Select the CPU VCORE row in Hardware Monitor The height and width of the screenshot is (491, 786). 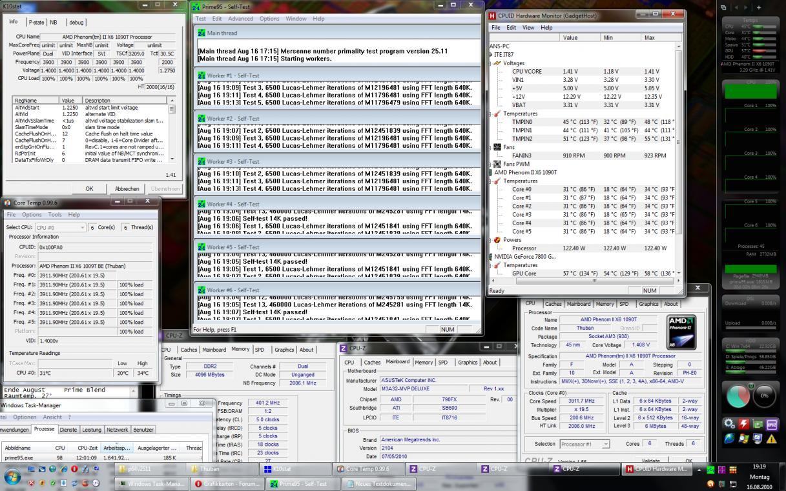[x=582, y=72]
